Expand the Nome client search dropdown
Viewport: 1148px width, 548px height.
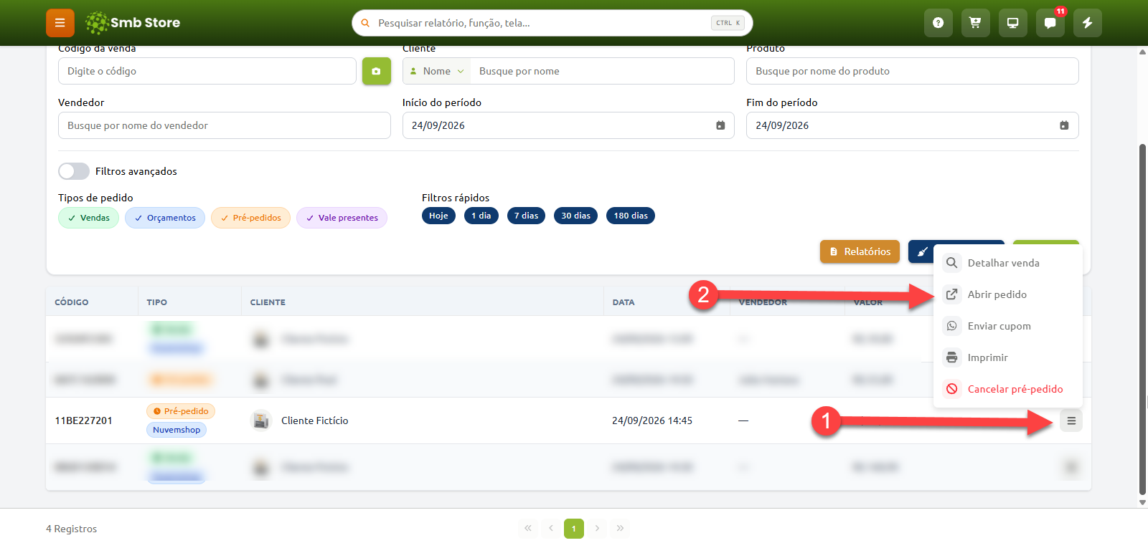pos(437,71)
